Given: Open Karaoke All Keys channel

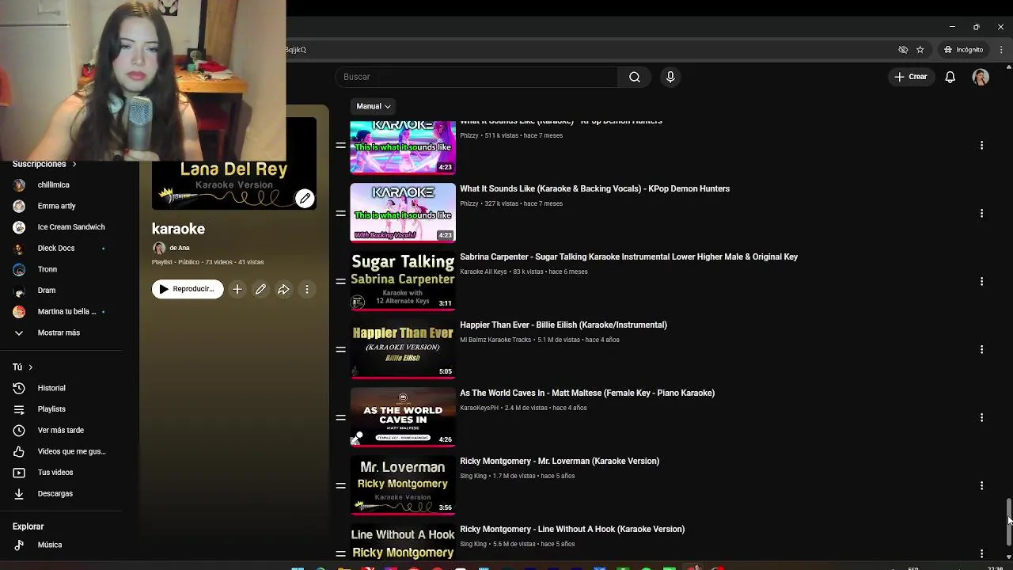Looking at the screenshot, I should (x=483, y=272).
